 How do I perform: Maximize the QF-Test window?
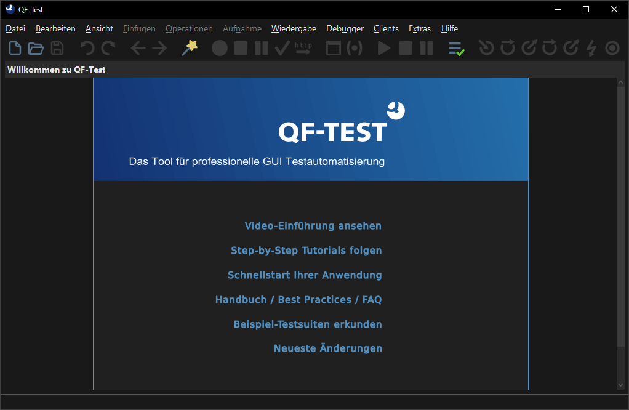pos(586,9)
